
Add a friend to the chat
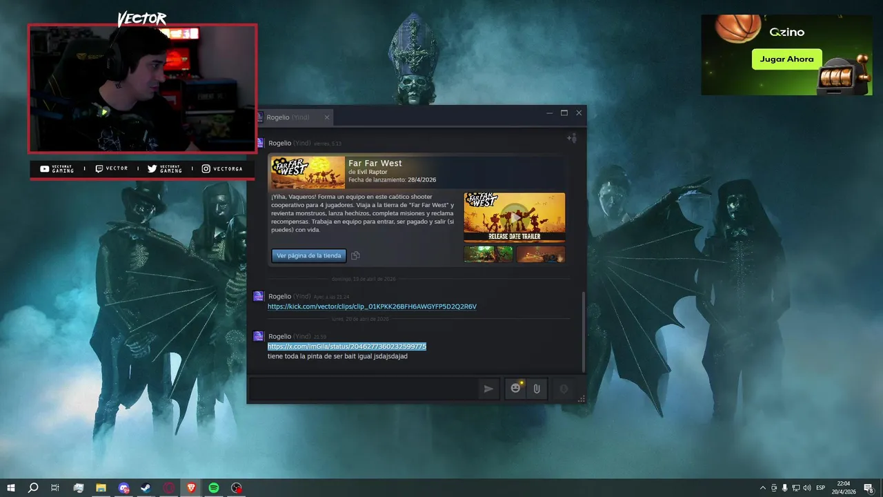(571, 138)
